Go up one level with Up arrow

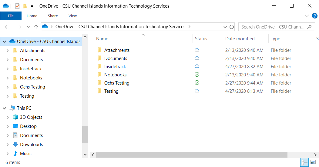tap(36, 27)
